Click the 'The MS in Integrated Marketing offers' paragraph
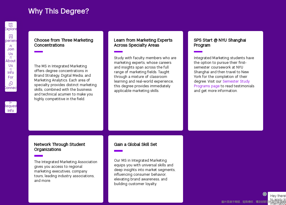This screenshot has width=286, height=205. [x=65, y=83]
